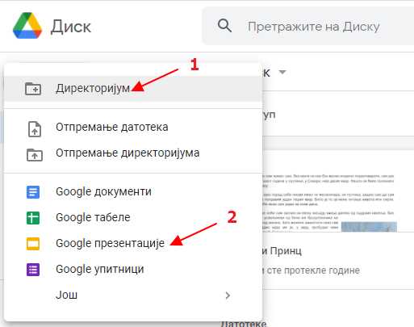Click the search magnifier icon
This screenshot has height=327, width=414.
click(x=224, y=26)
